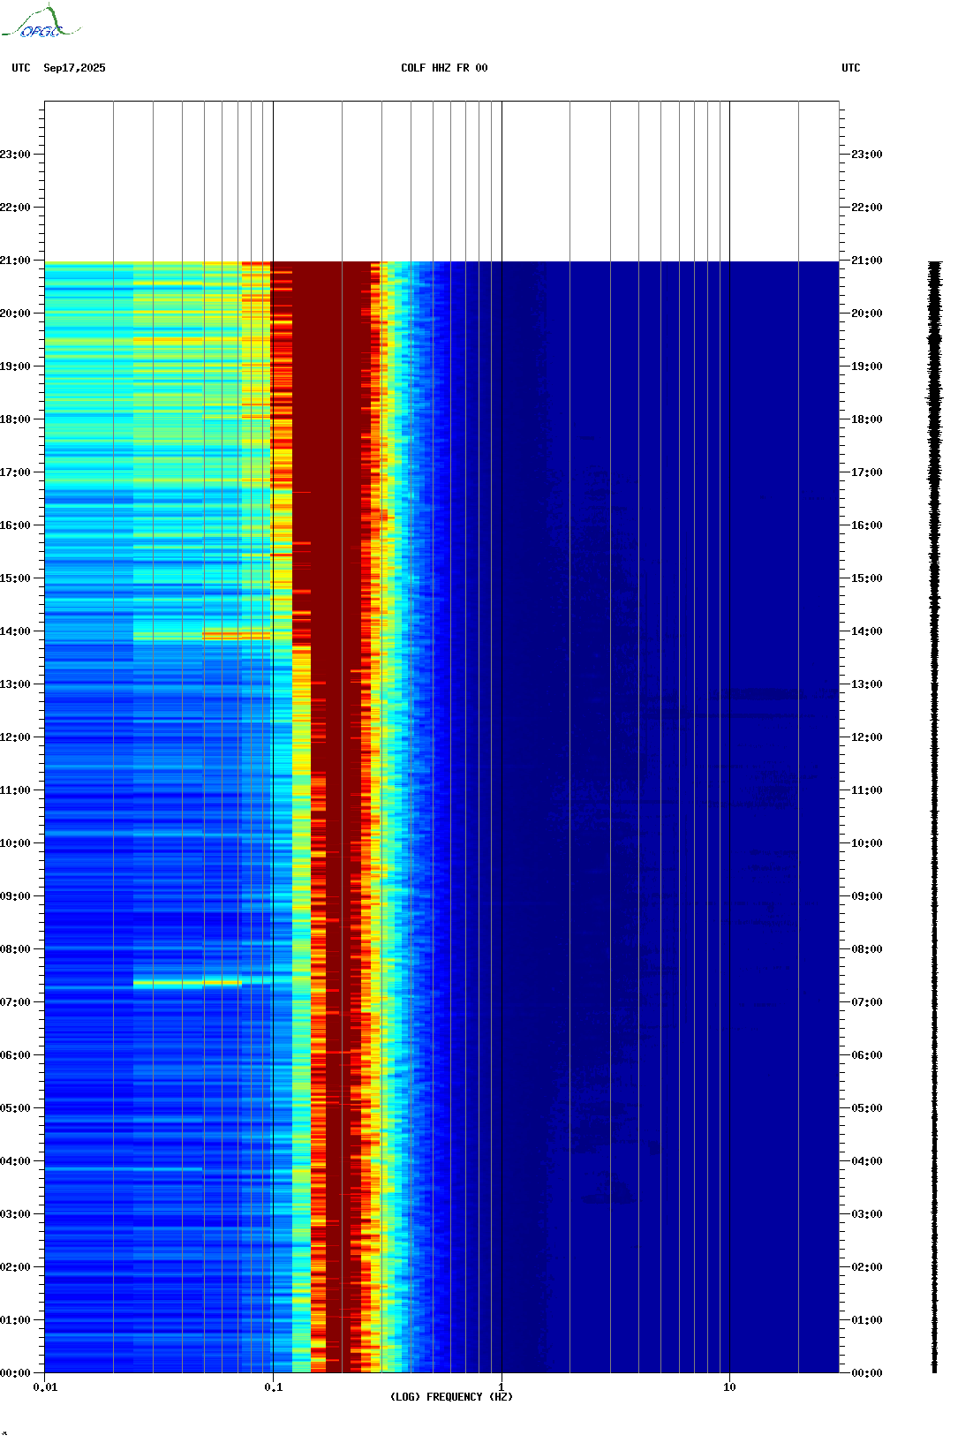
Task: Click the seismogram waveform trace beside the plot
Action: click(935, 817)
